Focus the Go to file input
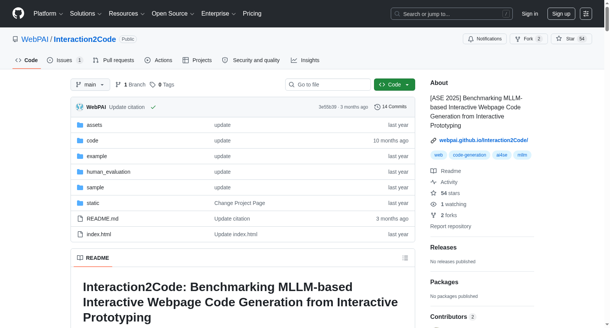The height and width of the screenshot is (328, 610). click(328, 85)
